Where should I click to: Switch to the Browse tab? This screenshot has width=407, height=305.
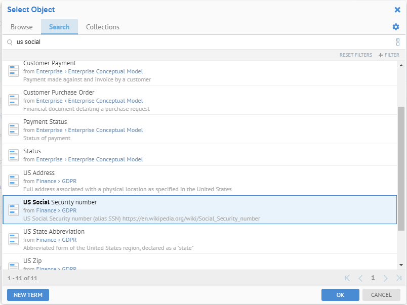(22, 27)
